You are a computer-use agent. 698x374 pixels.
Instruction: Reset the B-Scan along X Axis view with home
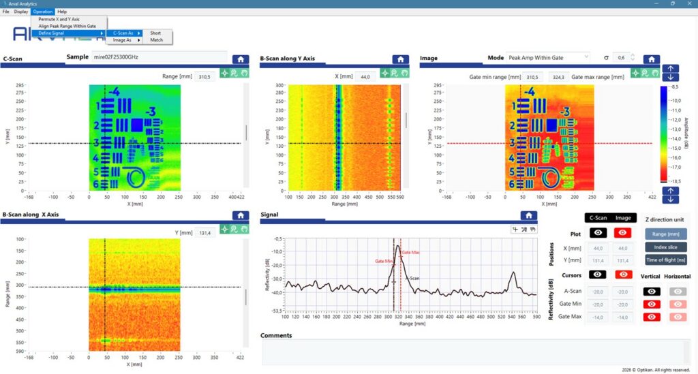(x=241, y=215)
